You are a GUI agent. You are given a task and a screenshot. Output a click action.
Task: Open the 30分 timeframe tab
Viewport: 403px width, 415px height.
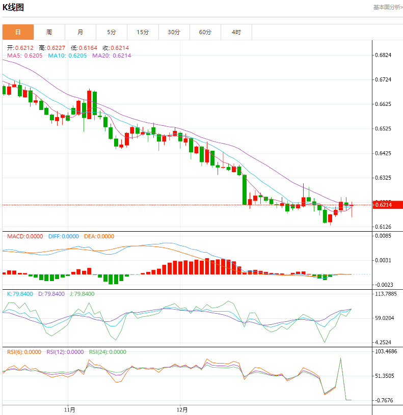[174, 32]
